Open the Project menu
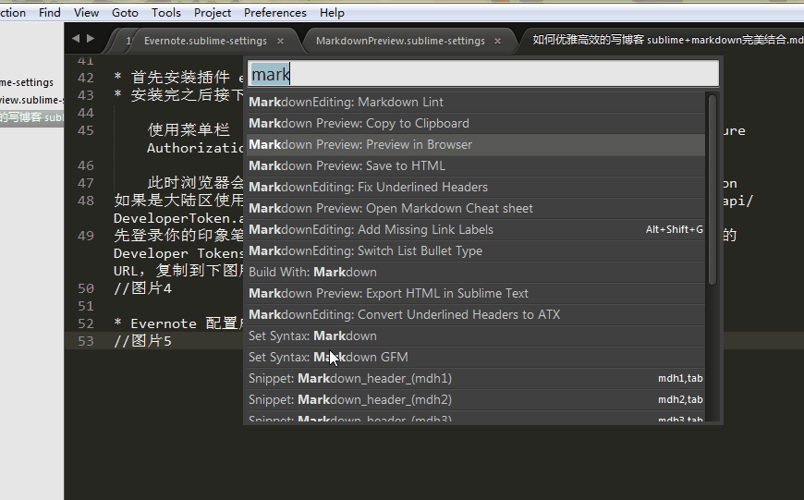Viewport: 804px width, 500px height. 213,12
